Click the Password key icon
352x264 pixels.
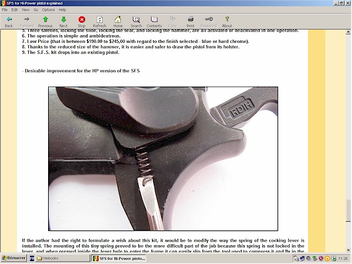(209, 22)
